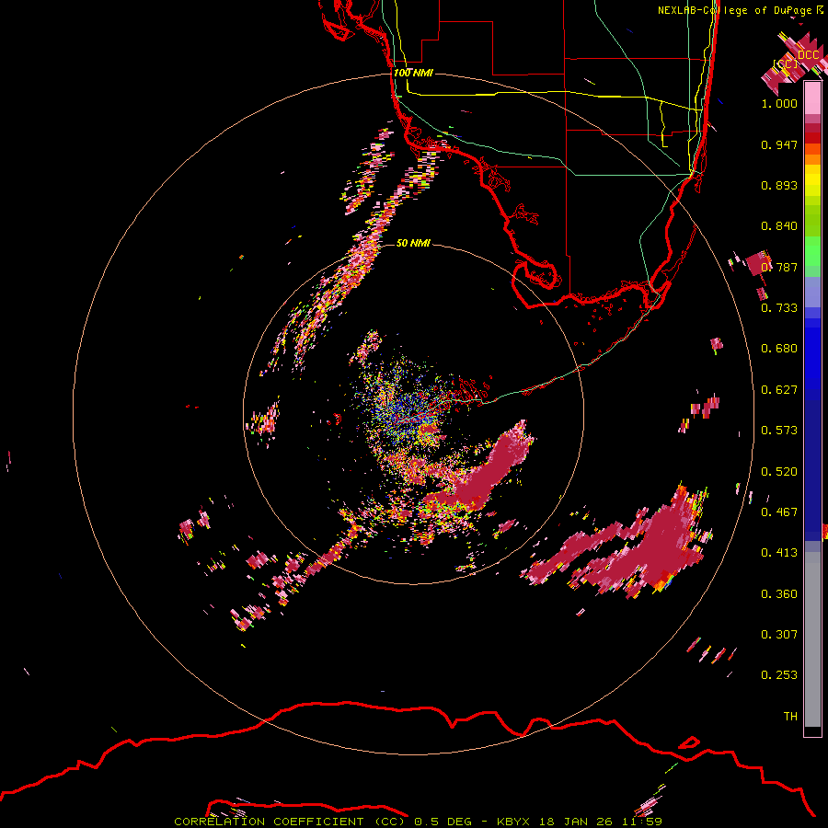Click the 50 NMI range ring label
Viewport: 828px width, 828px height.
point(413,243)
